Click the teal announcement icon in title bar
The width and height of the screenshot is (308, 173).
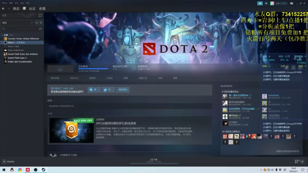pos(260,3)
